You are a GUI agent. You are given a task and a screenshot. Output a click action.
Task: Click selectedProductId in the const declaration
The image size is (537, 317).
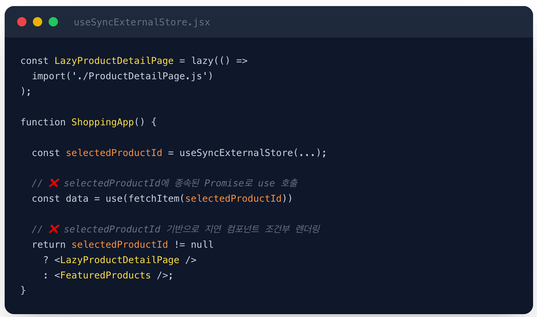pyautogui.click(x=114, y=153)
